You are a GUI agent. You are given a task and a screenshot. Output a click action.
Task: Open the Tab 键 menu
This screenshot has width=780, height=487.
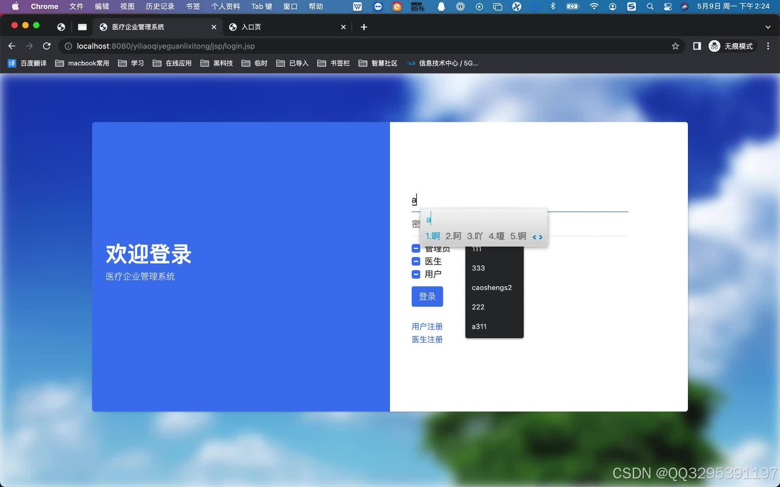tap(262, 6)
